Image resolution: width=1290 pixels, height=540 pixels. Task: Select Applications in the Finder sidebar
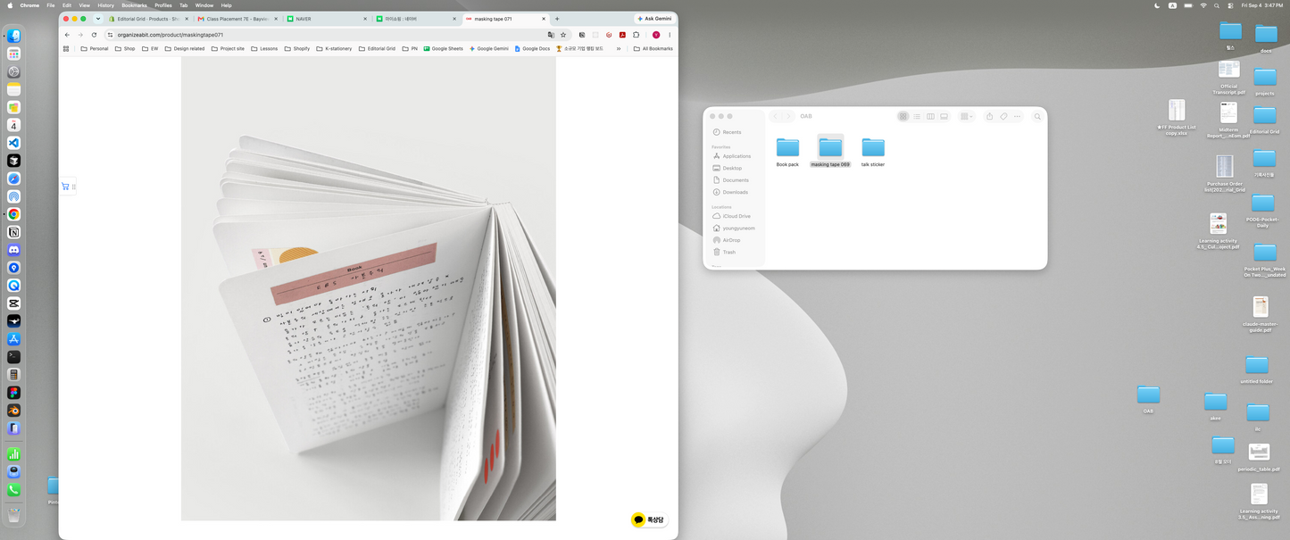pos(734,156)
